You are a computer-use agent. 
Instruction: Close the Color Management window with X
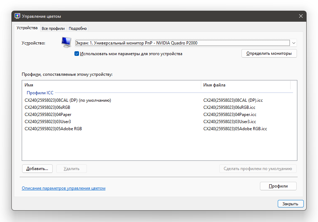[301, 16]
